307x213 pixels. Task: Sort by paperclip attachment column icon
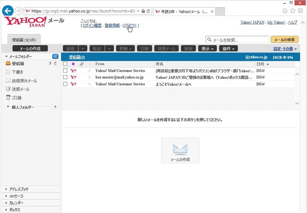(x=82, y=64)
